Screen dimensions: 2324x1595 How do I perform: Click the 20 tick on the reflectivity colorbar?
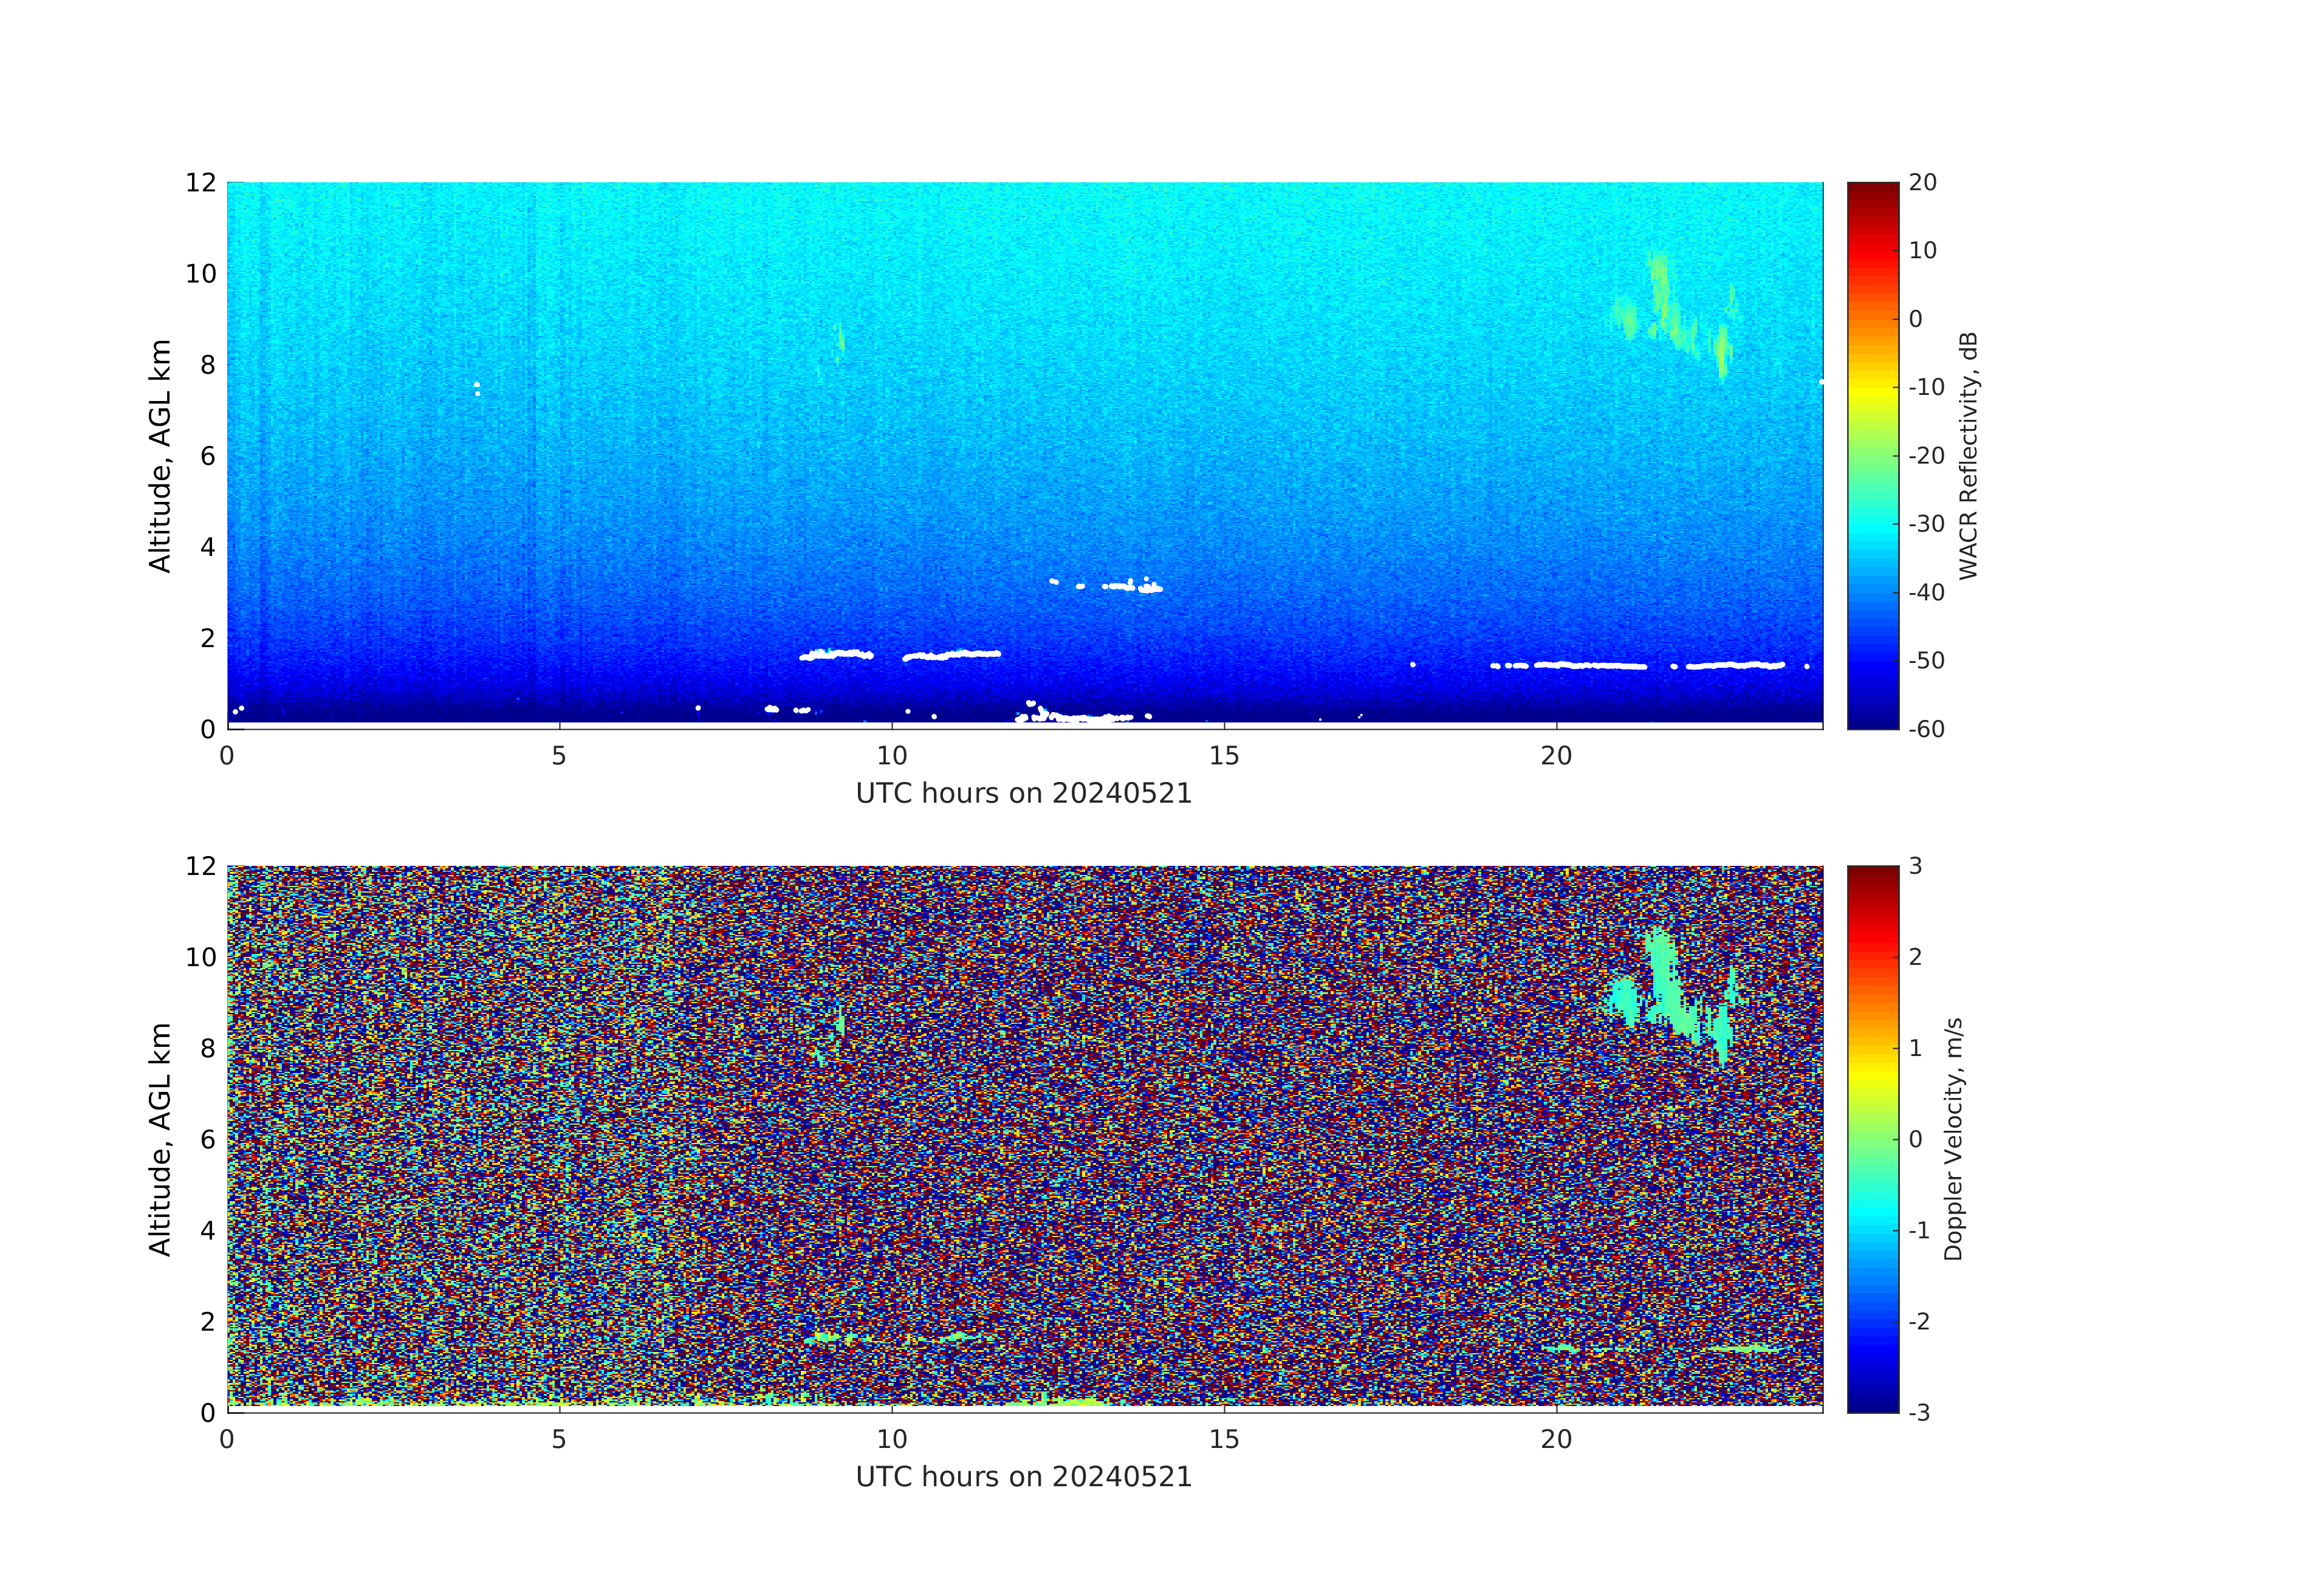[1922, 183]
